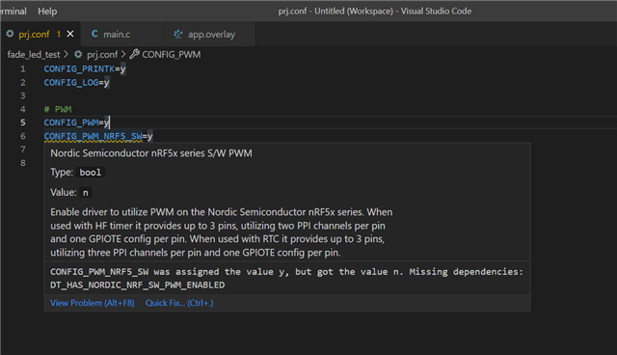This screenshot has height=355, width=617.
Task: Expand the fade_led_test breadcrumb folder
Action: click(x=34, y=54)
